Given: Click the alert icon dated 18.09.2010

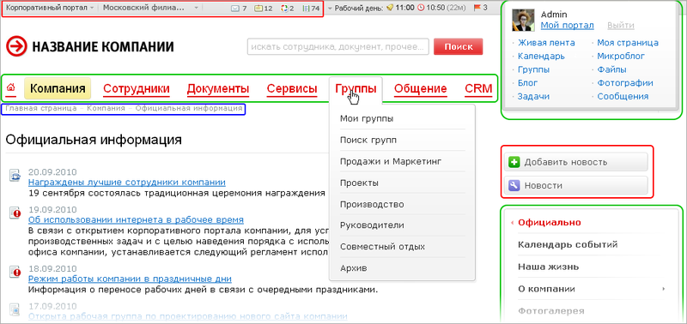Looking at the screenshot, I should pos(15,272).
